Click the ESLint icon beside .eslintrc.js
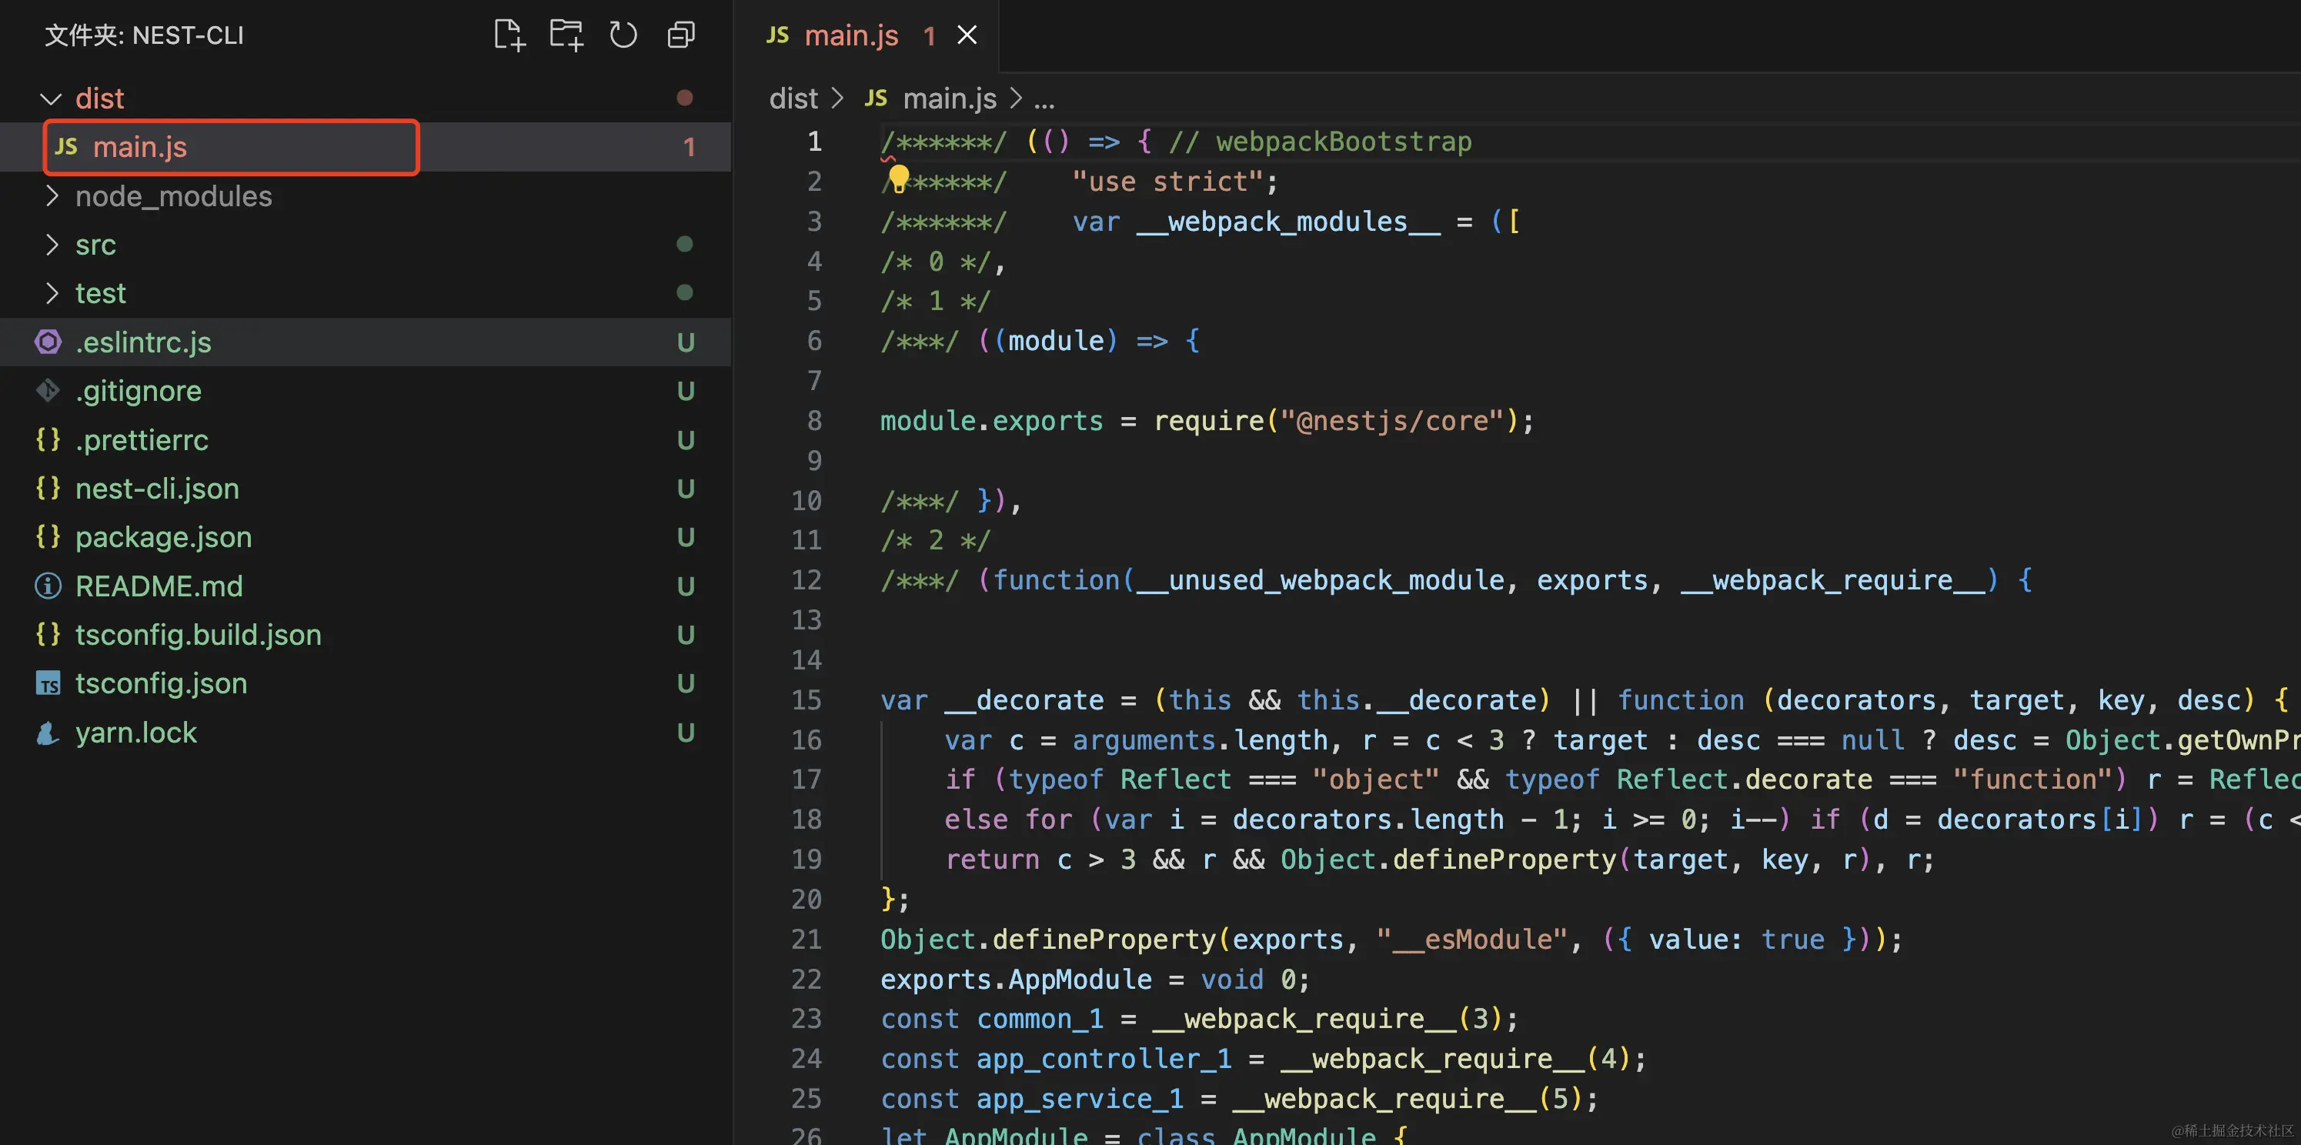2301x1145 pixels. click(48, 342)
